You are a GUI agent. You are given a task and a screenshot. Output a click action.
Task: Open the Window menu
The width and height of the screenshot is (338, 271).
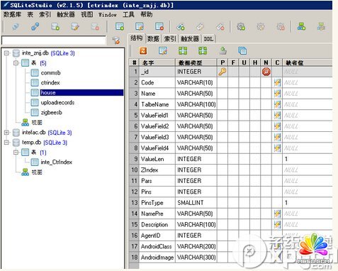(108, 15)
